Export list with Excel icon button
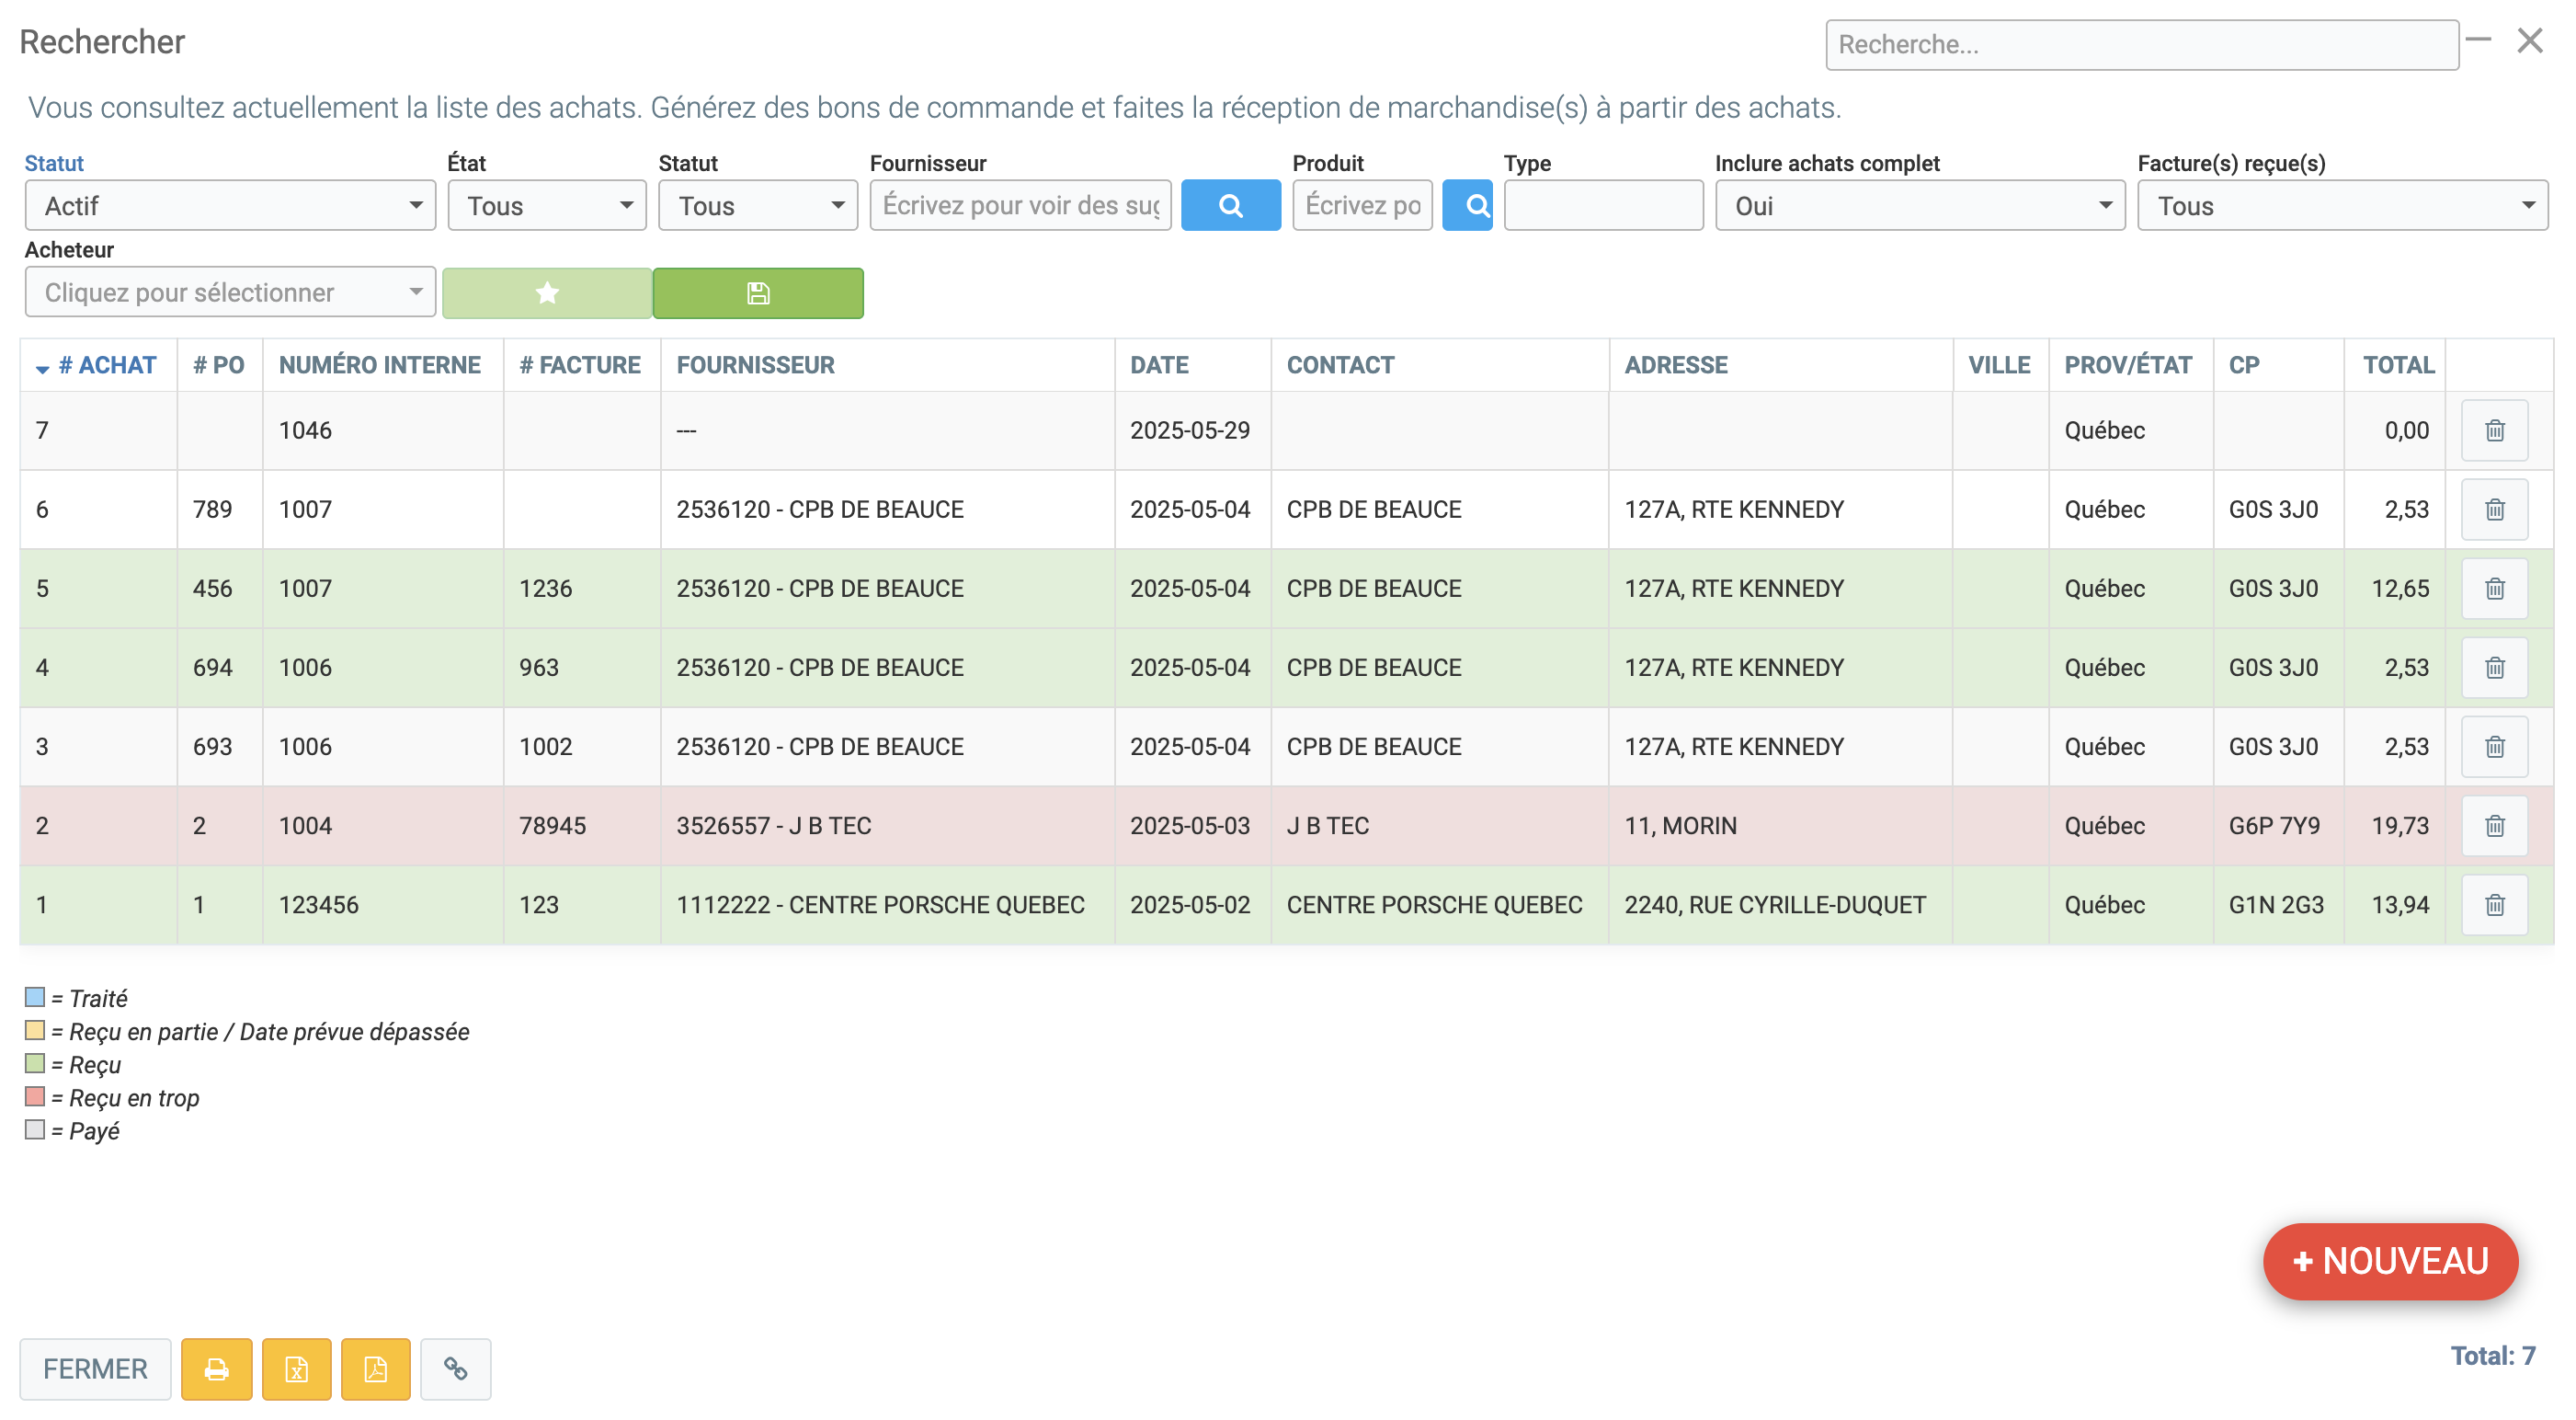This screenshot has height=1420, width=2576. pyautogui.click(x=296, y=1368)
